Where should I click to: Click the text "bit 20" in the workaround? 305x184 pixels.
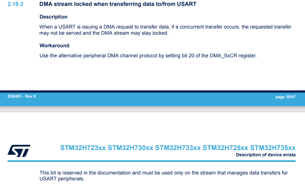(187, 56)
